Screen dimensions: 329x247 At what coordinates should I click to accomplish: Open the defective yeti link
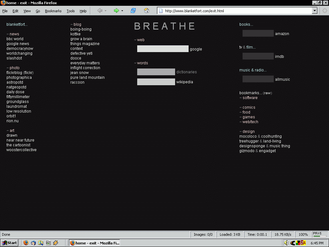(x=81, y=53)
